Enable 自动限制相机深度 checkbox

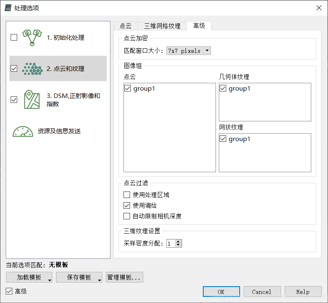(x=127, y=216)
